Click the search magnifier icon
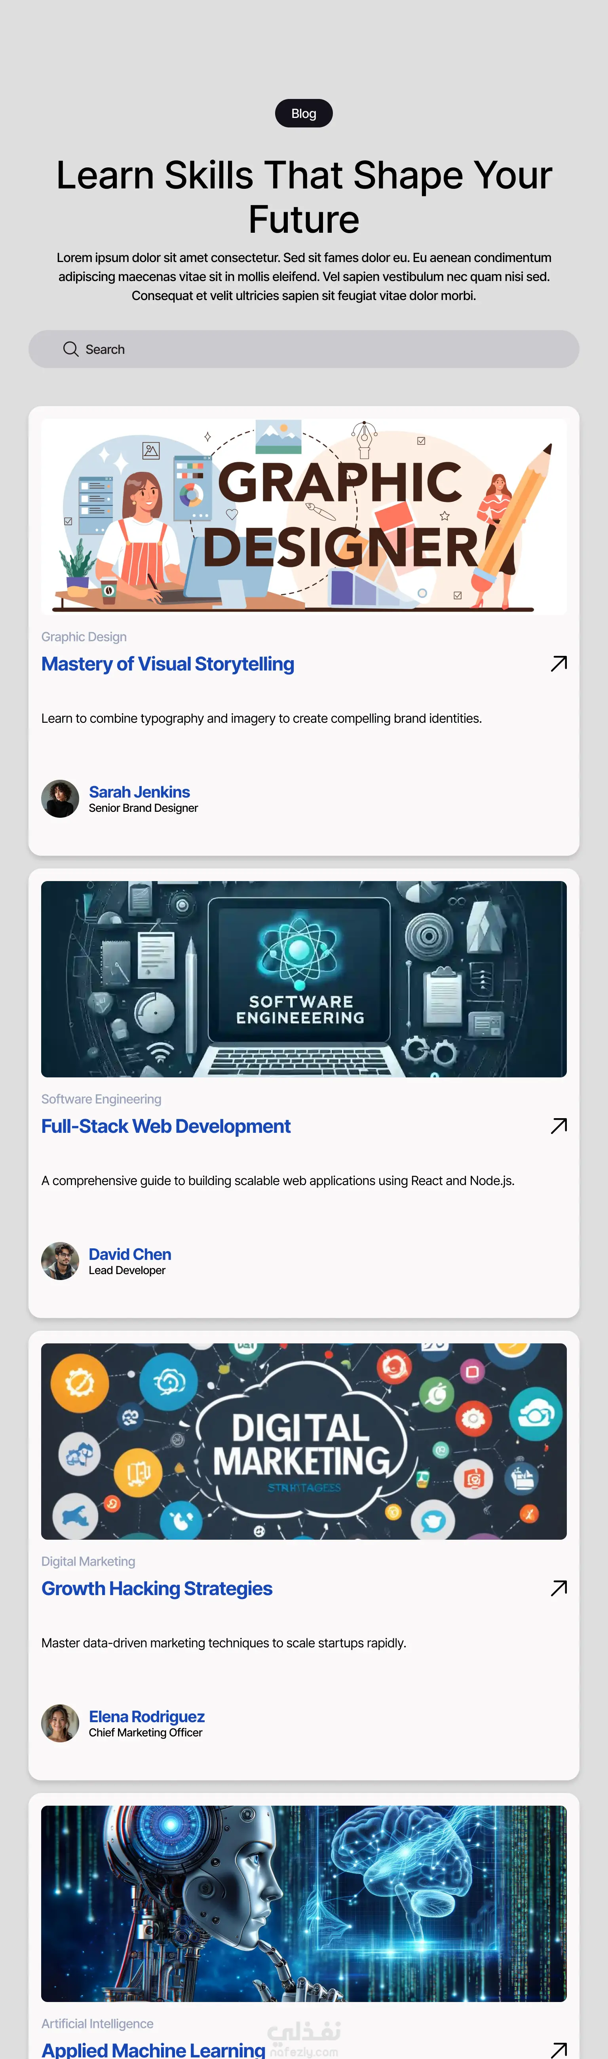608x2059 pixels. pos(70,349)
